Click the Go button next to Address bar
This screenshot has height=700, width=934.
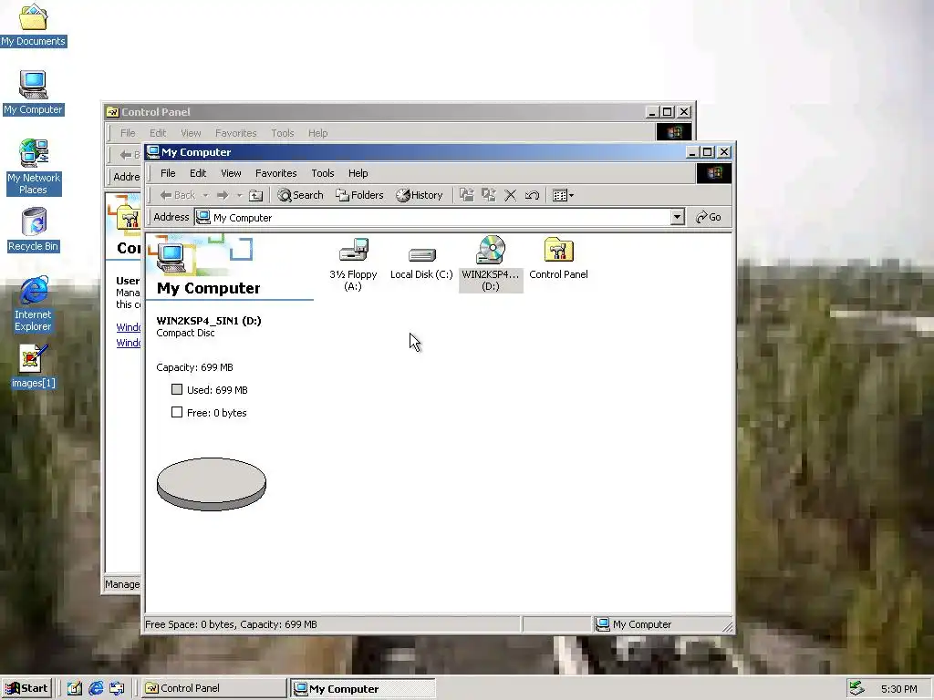click(x=709, y=217)
